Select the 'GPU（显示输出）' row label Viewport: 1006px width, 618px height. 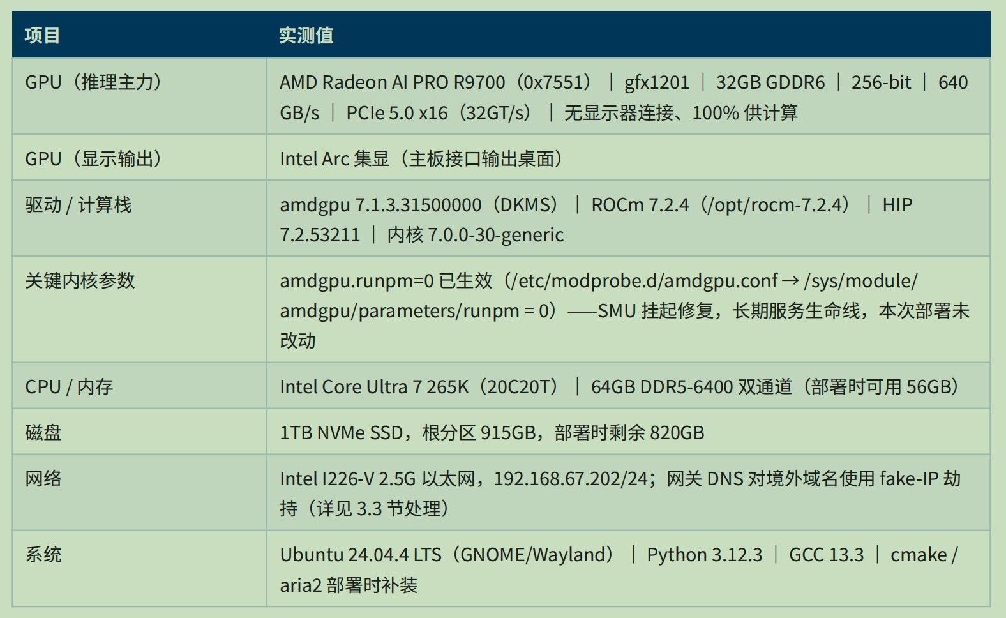(x=93, y=158)
